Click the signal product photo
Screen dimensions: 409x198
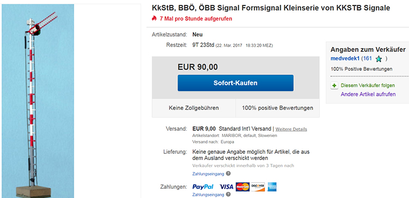38,101
